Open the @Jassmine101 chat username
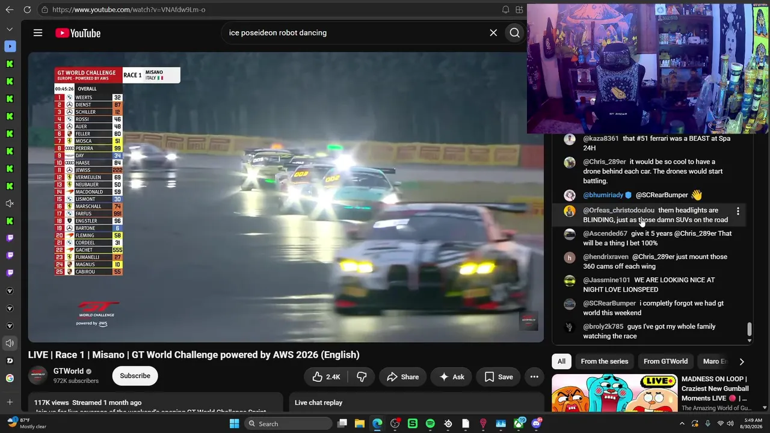770x433 pixels. coord(606,280)
